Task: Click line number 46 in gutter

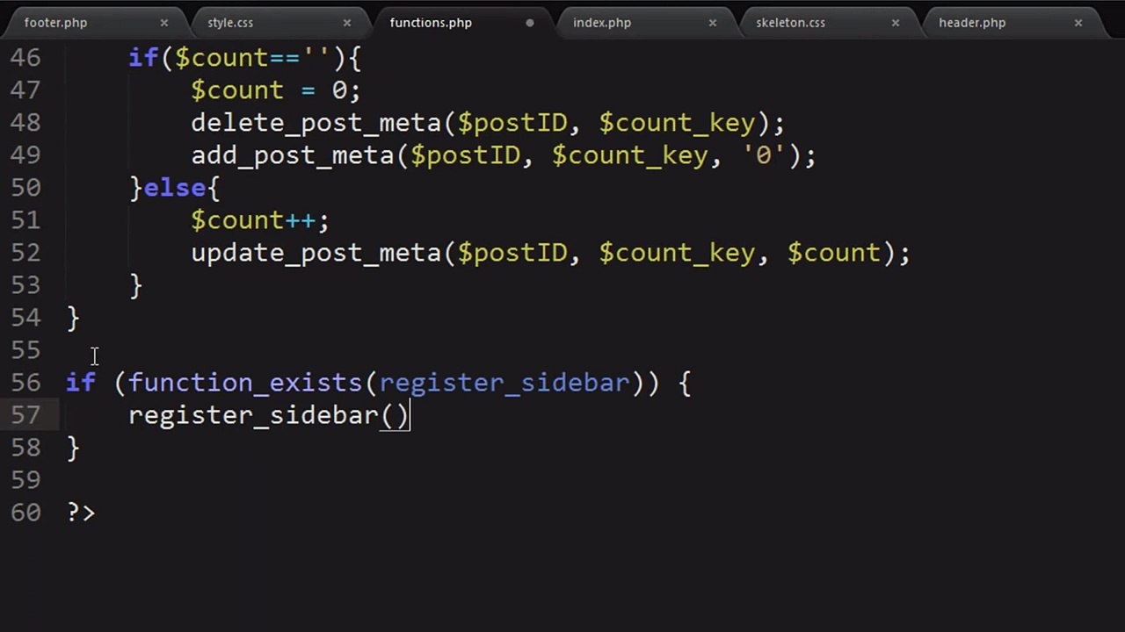Action: click(25, 58)
